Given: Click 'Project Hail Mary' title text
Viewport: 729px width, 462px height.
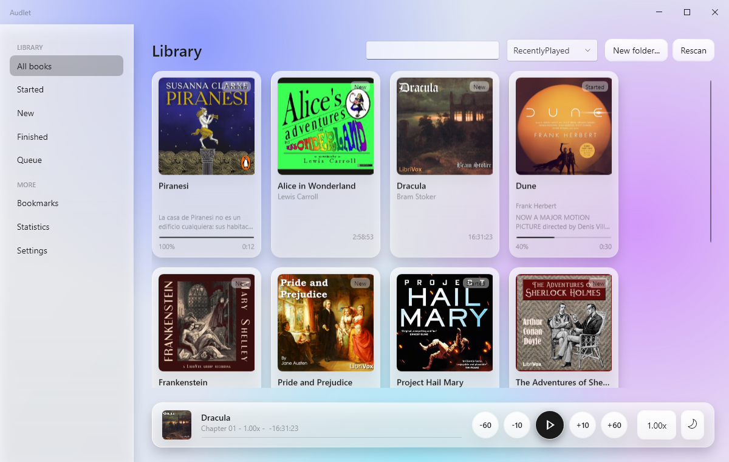Looking at the screenshot, I should (430, 382).
